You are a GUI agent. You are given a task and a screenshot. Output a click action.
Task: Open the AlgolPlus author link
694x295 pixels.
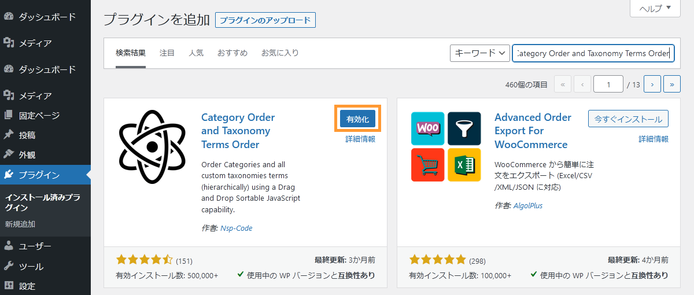[x=528, y=205]
